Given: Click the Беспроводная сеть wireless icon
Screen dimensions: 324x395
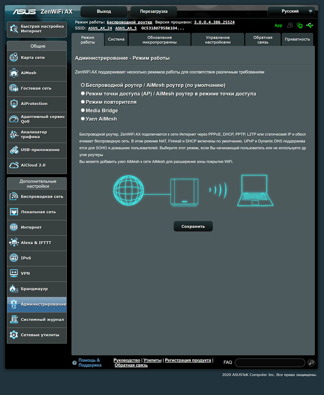Looking at the screenshot, I should pyautogui.click(x=14, y=196).
